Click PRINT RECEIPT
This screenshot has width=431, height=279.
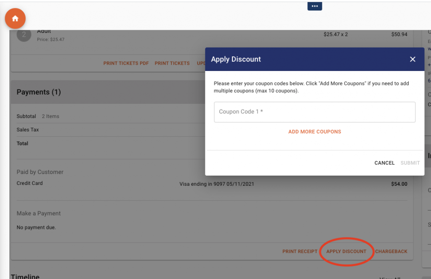[300, 251]
